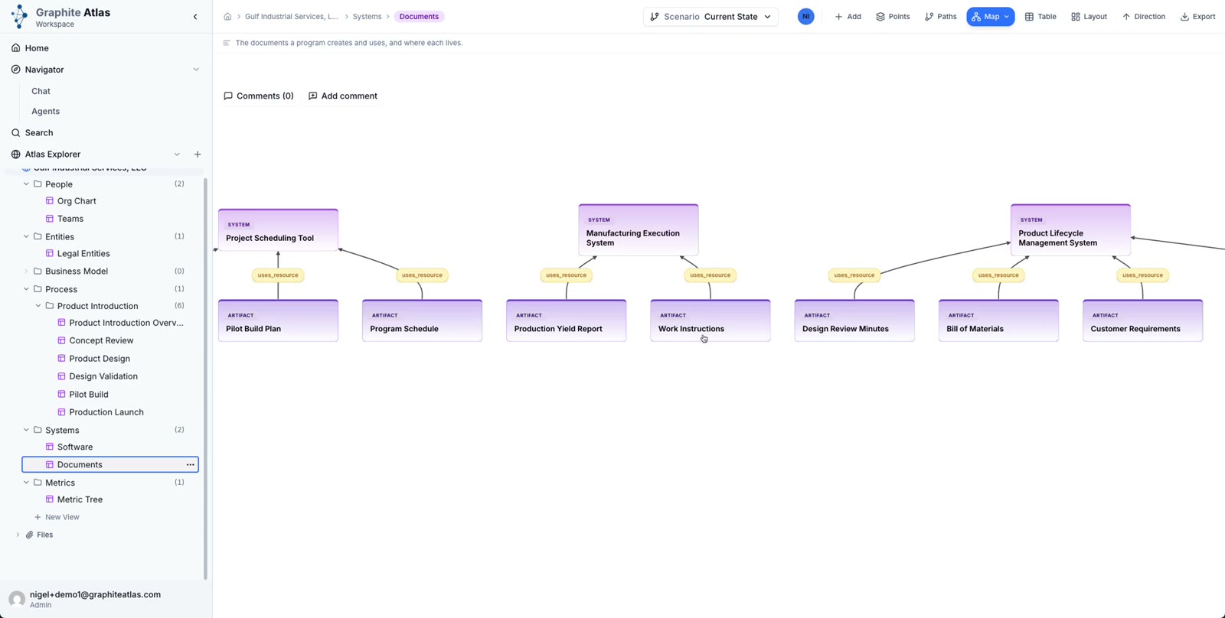Click the Systems breadcrumb link
The width and height of the screenshot is (1225, 618).
click(x=367, y=17)
